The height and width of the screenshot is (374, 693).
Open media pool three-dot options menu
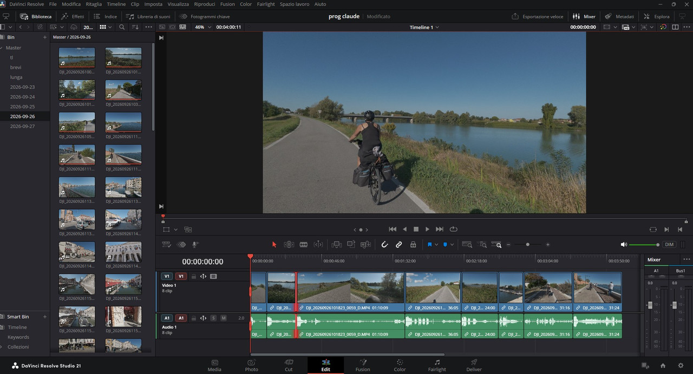(148, 27)
